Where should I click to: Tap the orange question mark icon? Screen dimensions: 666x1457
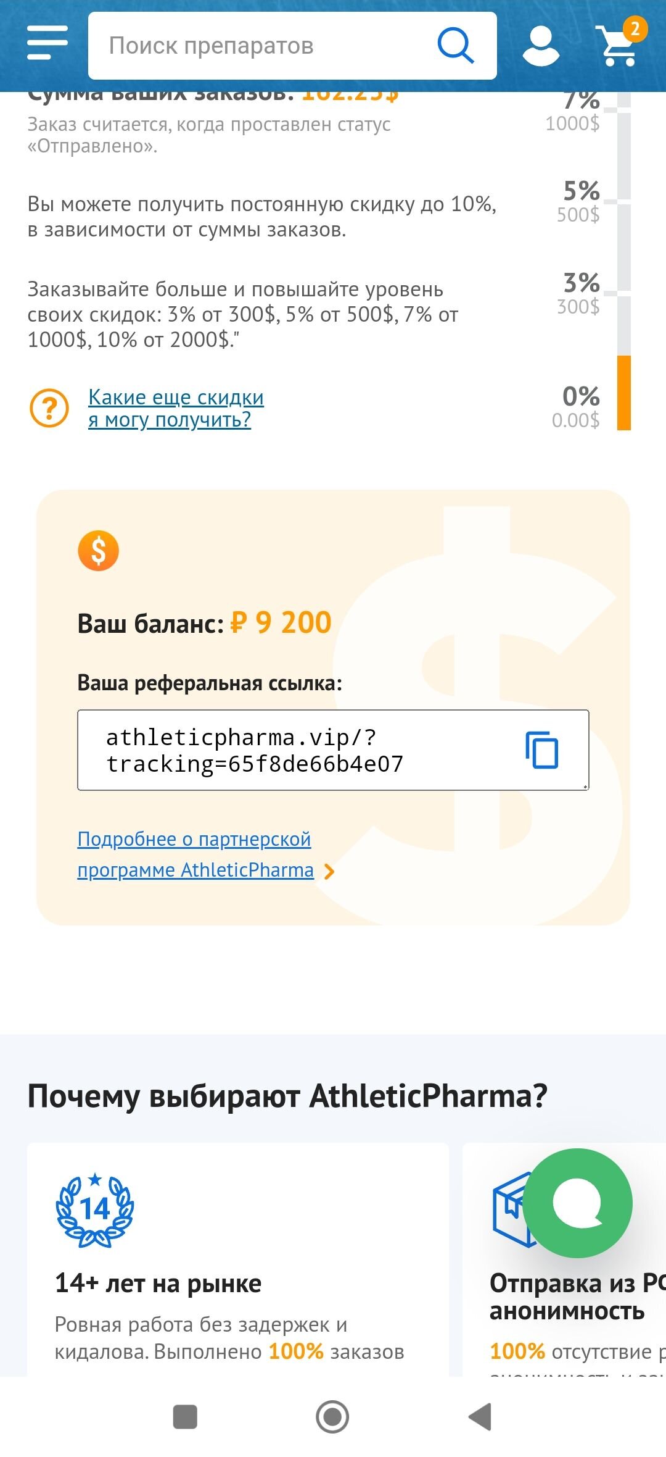(49, 408)
